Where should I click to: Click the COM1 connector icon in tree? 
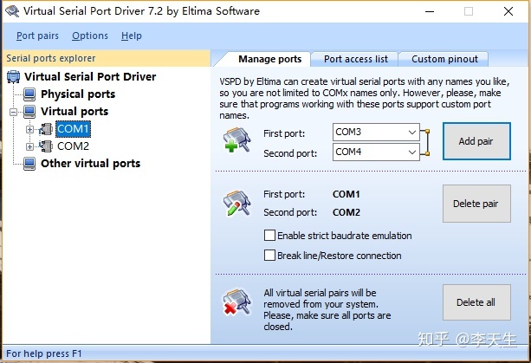click(46, 129)
